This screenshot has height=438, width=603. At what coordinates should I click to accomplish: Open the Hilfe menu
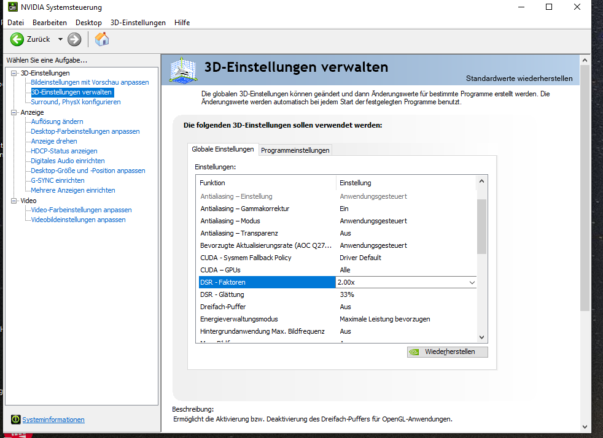[x=182, y=23]
